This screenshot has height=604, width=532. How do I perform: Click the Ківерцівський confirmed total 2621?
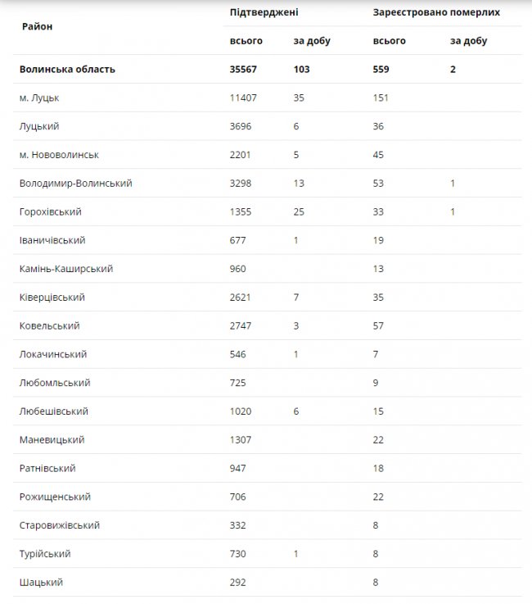[242, 297]
